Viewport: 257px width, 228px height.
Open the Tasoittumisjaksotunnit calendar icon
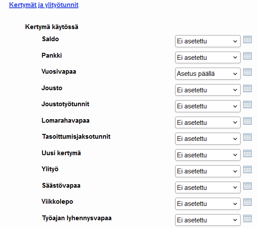tap(247, 137)
